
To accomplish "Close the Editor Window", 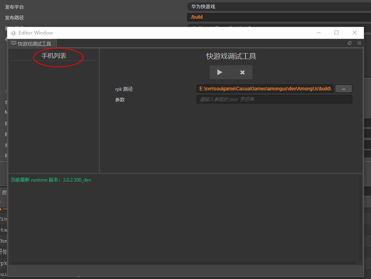I will [x=354, y=32].
